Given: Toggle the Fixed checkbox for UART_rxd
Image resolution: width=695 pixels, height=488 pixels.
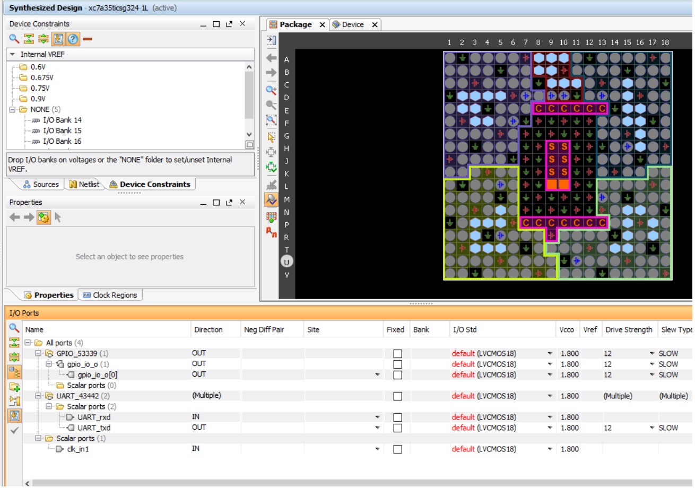Looking at the screenshot, I should pyautogui.click(x=397, y=417).
